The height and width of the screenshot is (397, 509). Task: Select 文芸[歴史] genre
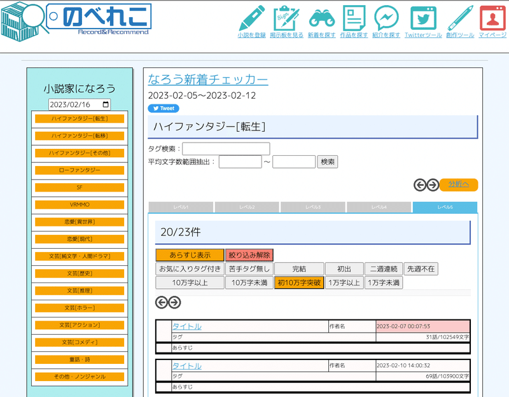click(80, 274)
